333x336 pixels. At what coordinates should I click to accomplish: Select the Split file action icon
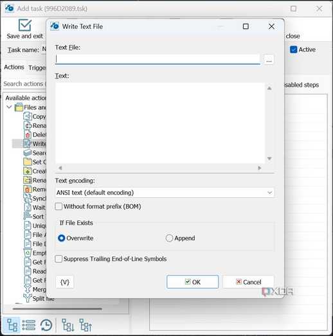(28, 298)
